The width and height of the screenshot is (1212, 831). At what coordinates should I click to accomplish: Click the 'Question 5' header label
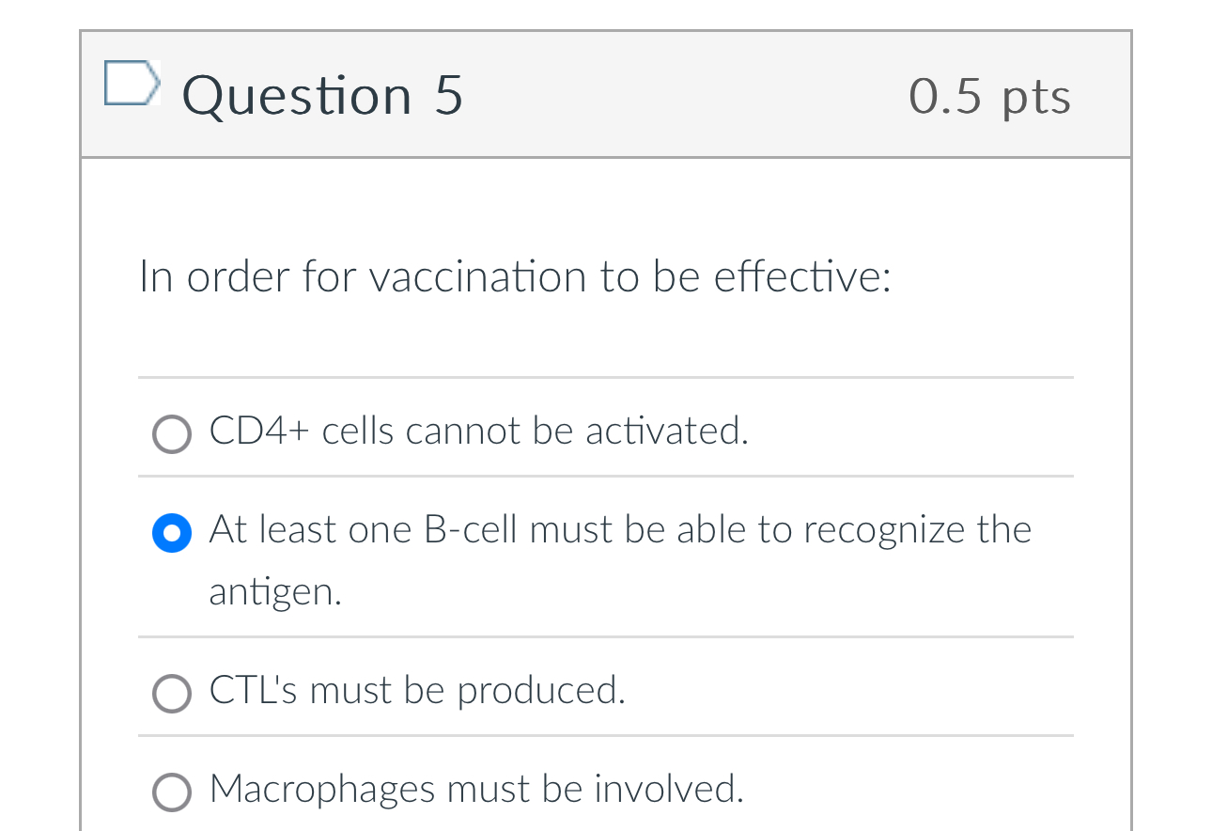(323, 94)
